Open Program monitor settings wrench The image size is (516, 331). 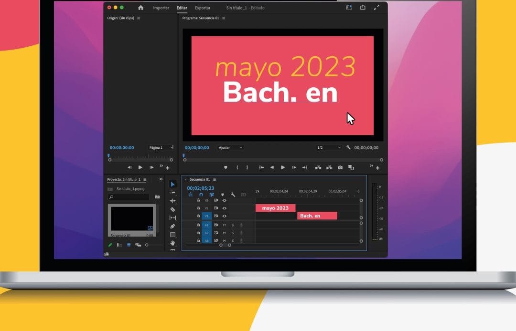[348, 147]
